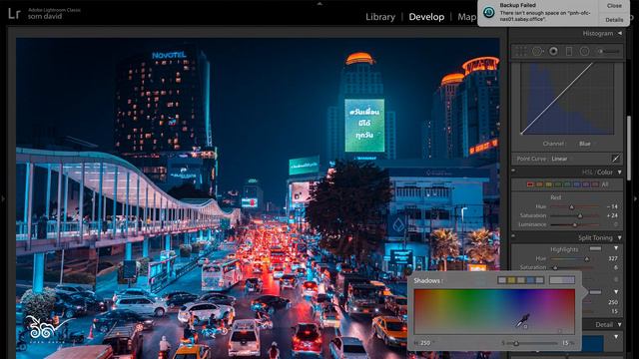Select the magenta color swatch in HSL

point(595,184)
